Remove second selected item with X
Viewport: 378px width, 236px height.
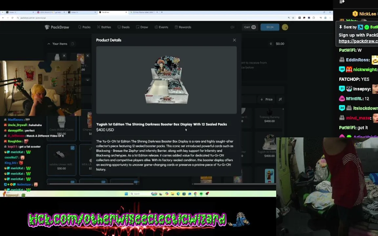click(x=88, y=56)
